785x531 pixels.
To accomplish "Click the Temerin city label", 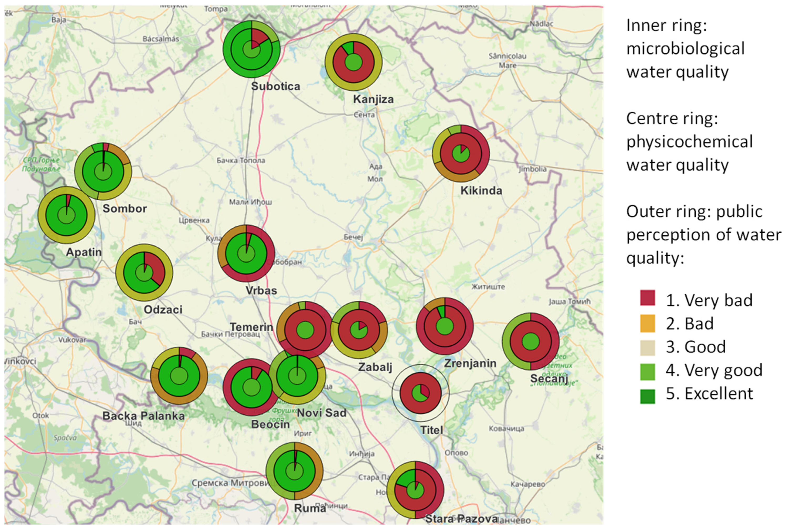I will point(251,327).
